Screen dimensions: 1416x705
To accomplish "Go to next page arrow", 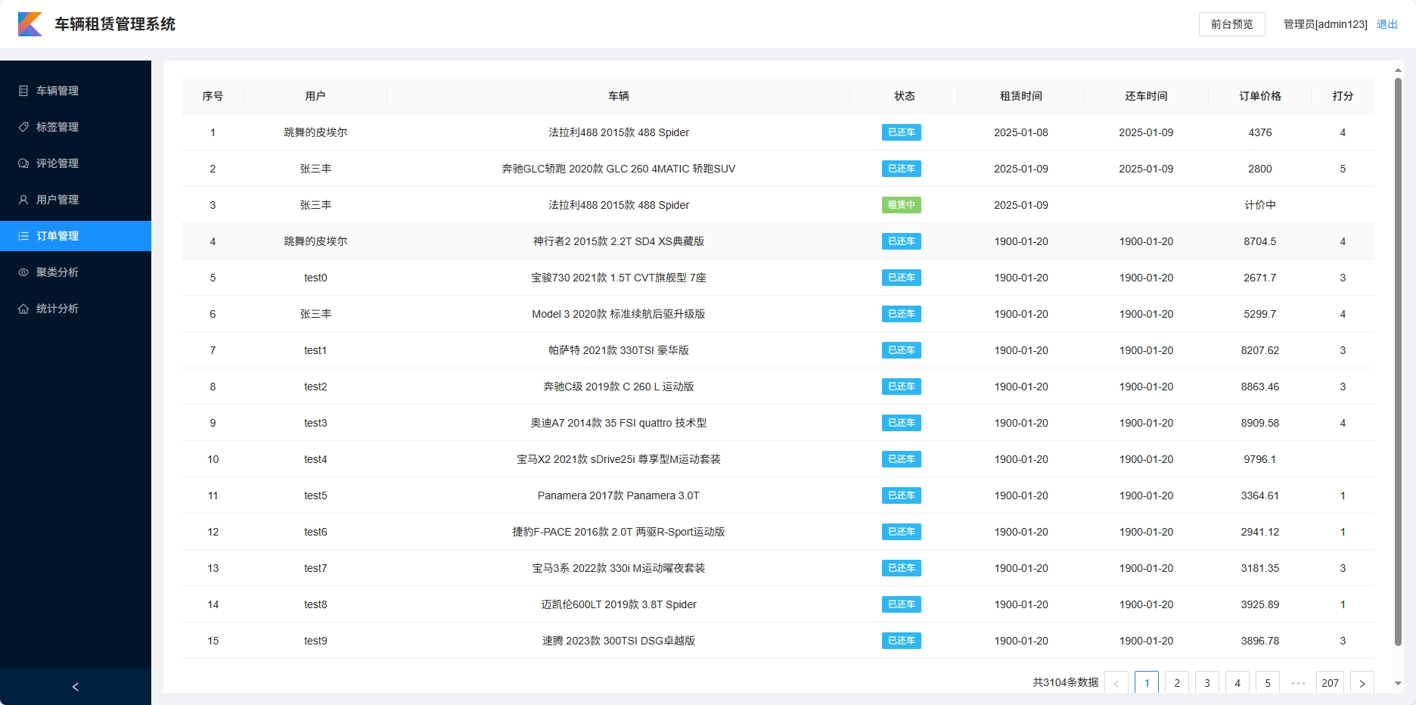I will (x=1362, y=683).
